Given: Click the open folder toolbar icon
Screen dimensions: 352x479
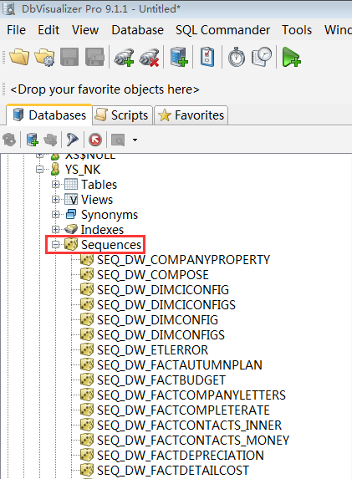Looking at the screenshot, I should [19, 57].
